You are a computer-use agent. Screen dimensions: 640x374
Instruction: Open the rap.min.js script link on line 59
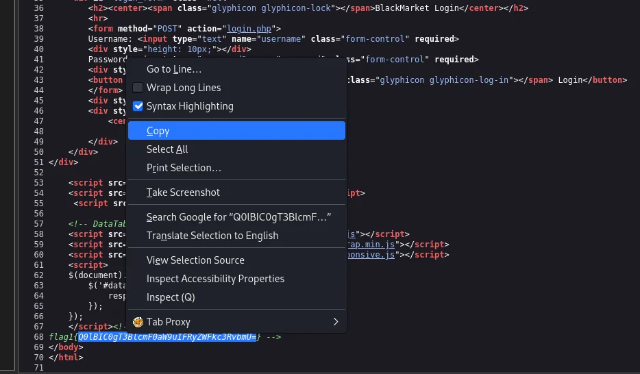click(371, 245)
